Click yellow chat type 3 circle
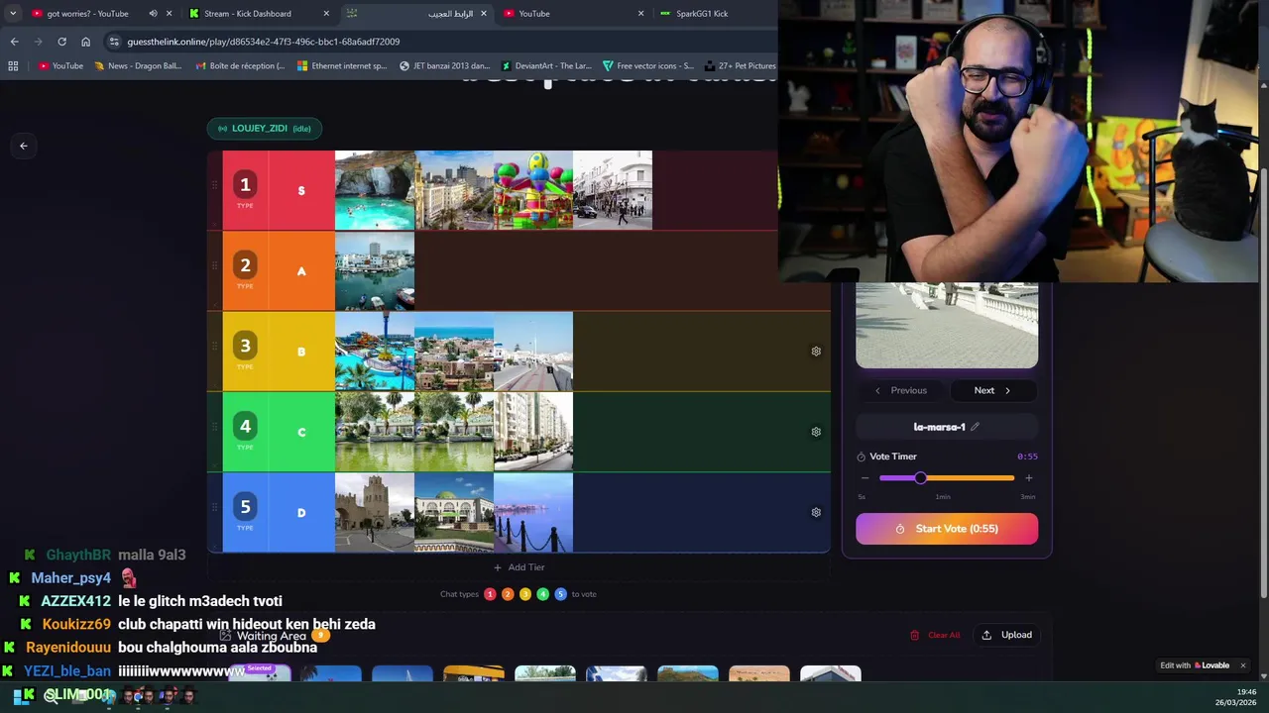The width and height of the screenshot is (1269, 713). coord(525,594)
